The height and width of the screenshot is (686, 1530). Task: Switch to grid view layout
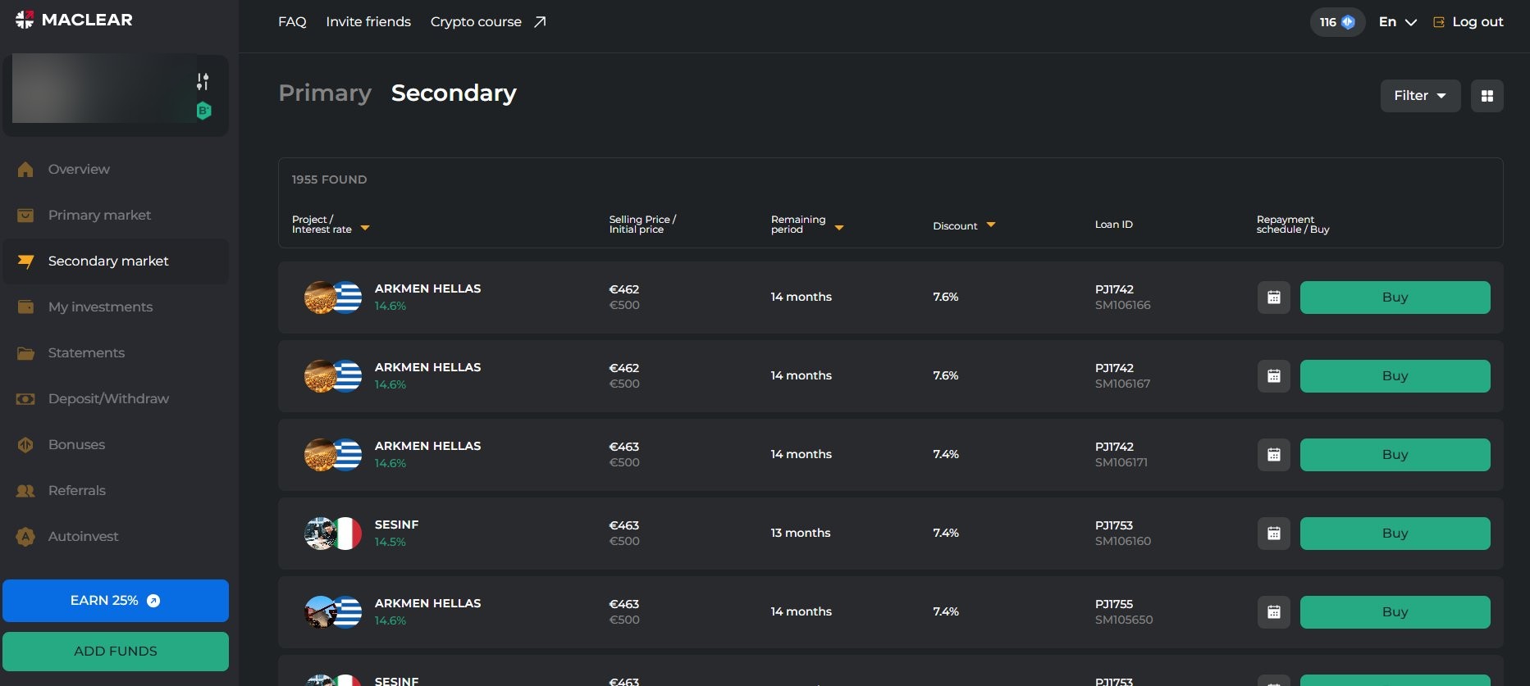[x=1487, y=96]
